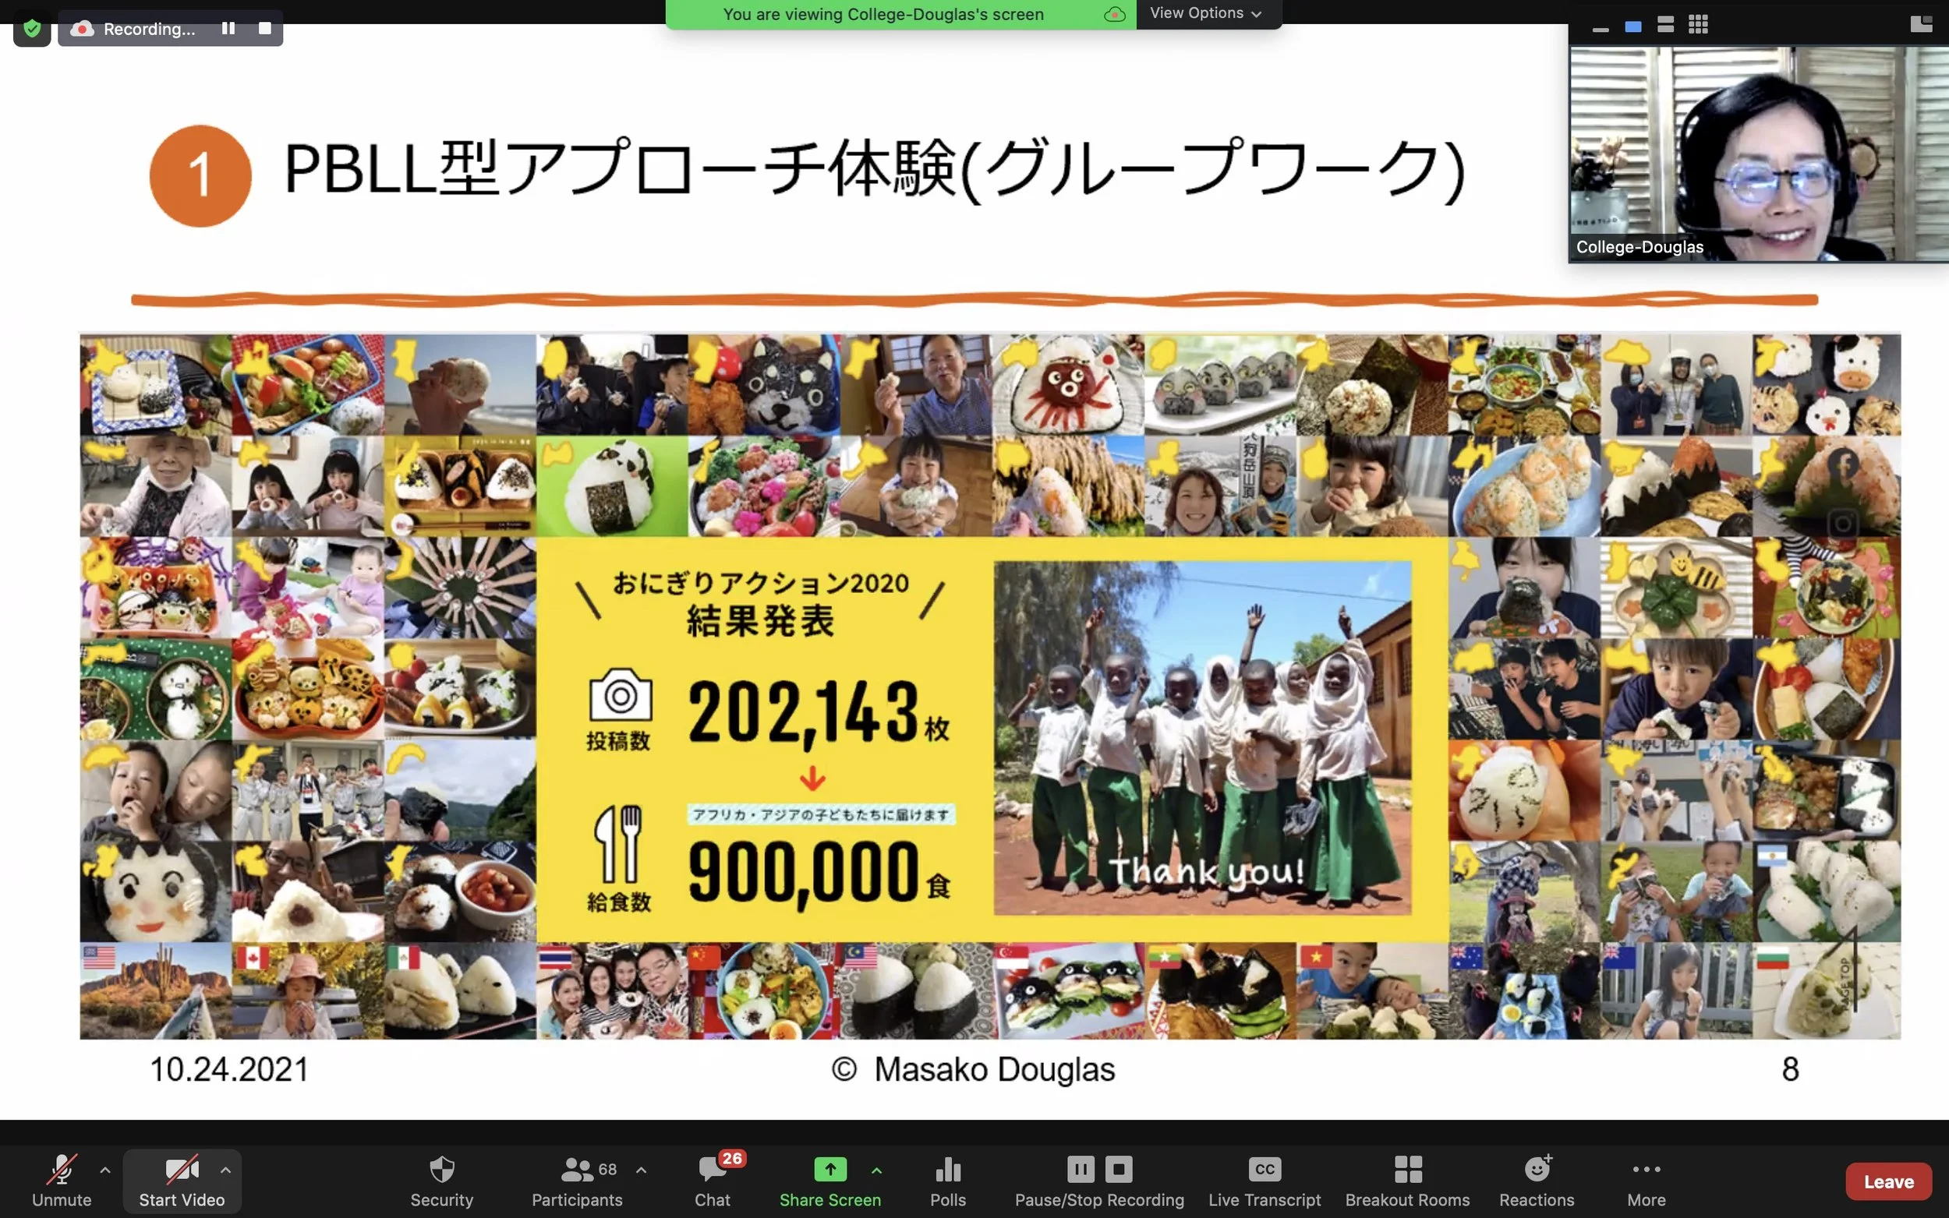Open the Participants panel
Image resolution: width=1949 pixels, height=1218 pixels.
[x=577, y=1180]
